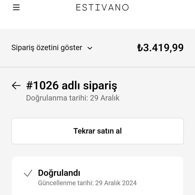Image resolution: width=195 pixels, height=195 pixels.
Task: Go back using the left arrow
Action: tap(16, 86)
